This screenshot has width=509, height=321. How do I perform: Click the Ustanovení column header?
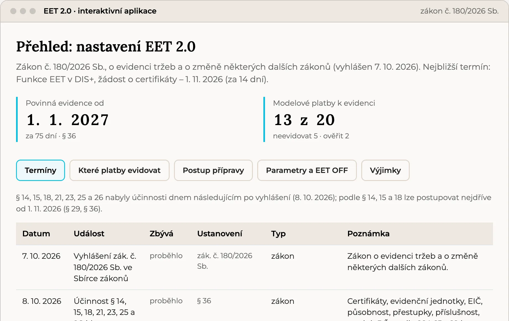tap(220, 234)
